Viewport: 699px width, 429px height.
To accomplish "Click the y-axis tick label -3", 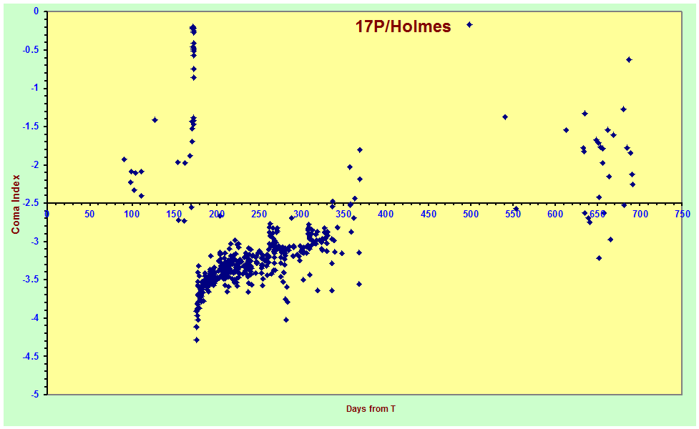I will 35,242.
